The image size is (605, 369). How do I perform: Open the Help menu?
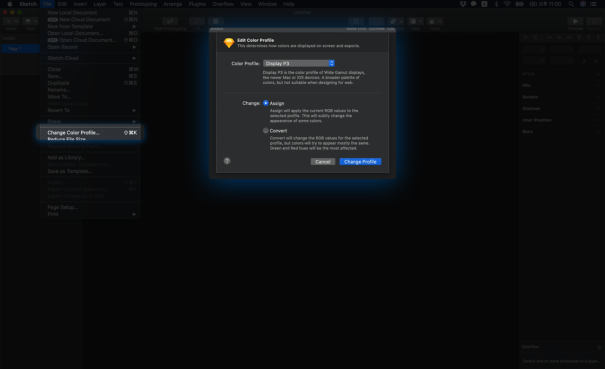point(288,4)
